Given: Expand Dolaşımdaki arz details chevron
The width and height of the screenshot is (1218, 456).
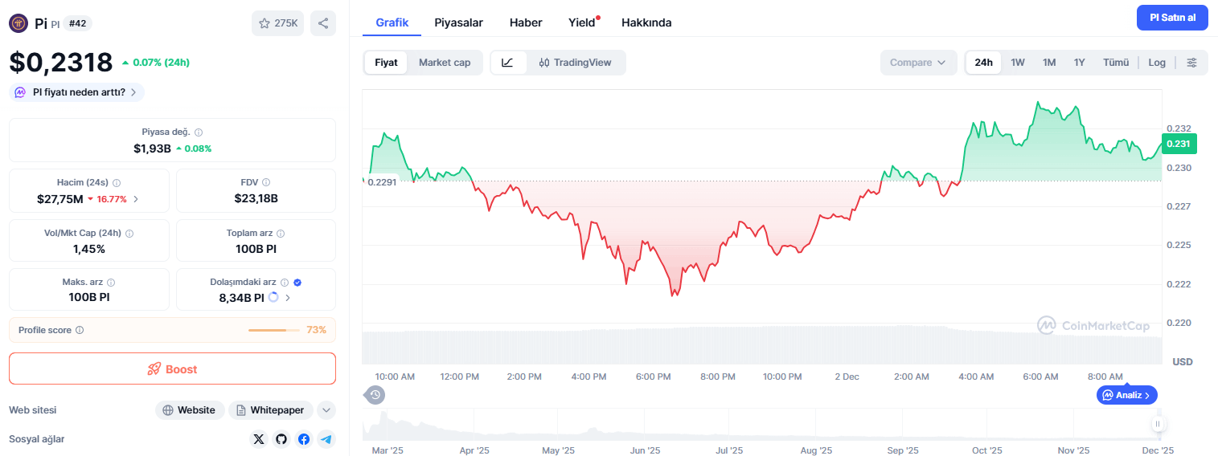Looking at the screenshot, I should click(288, 298).
